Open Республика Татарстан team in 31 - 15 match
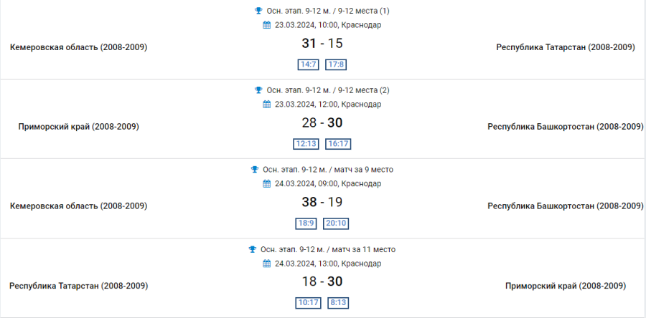646x318 pixels. (566, 47)
